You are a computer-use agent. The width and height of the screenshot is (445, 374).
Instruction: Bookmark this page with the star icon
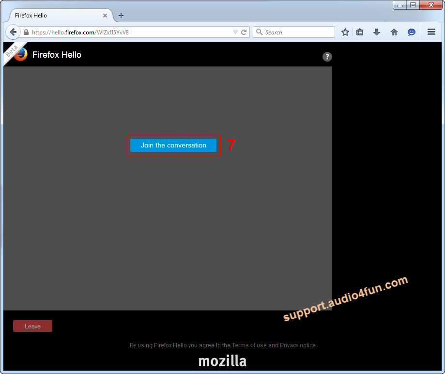pos(345,32)
